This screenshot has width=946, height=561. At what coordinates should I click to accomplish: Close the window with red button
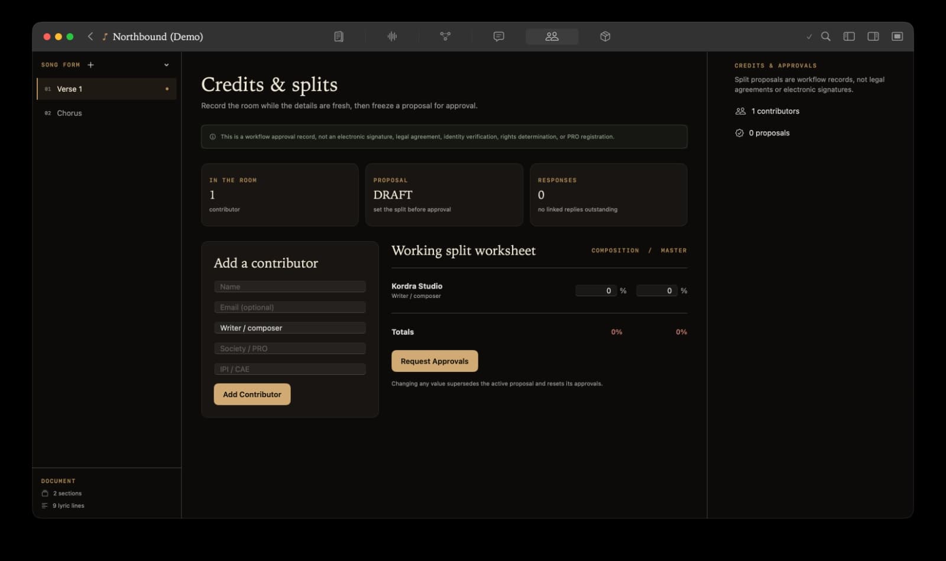(x=47, y=37)
